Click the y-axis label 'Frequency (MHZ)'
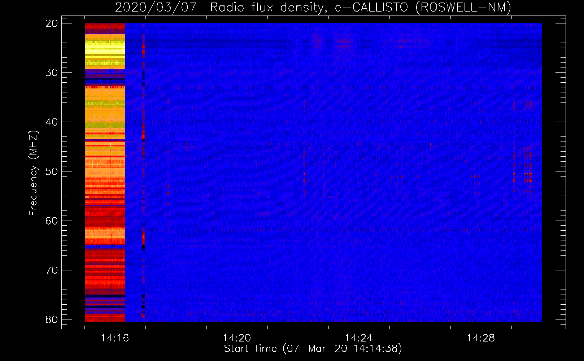Viewport: 584px width, 361px height. pos(33,173)
